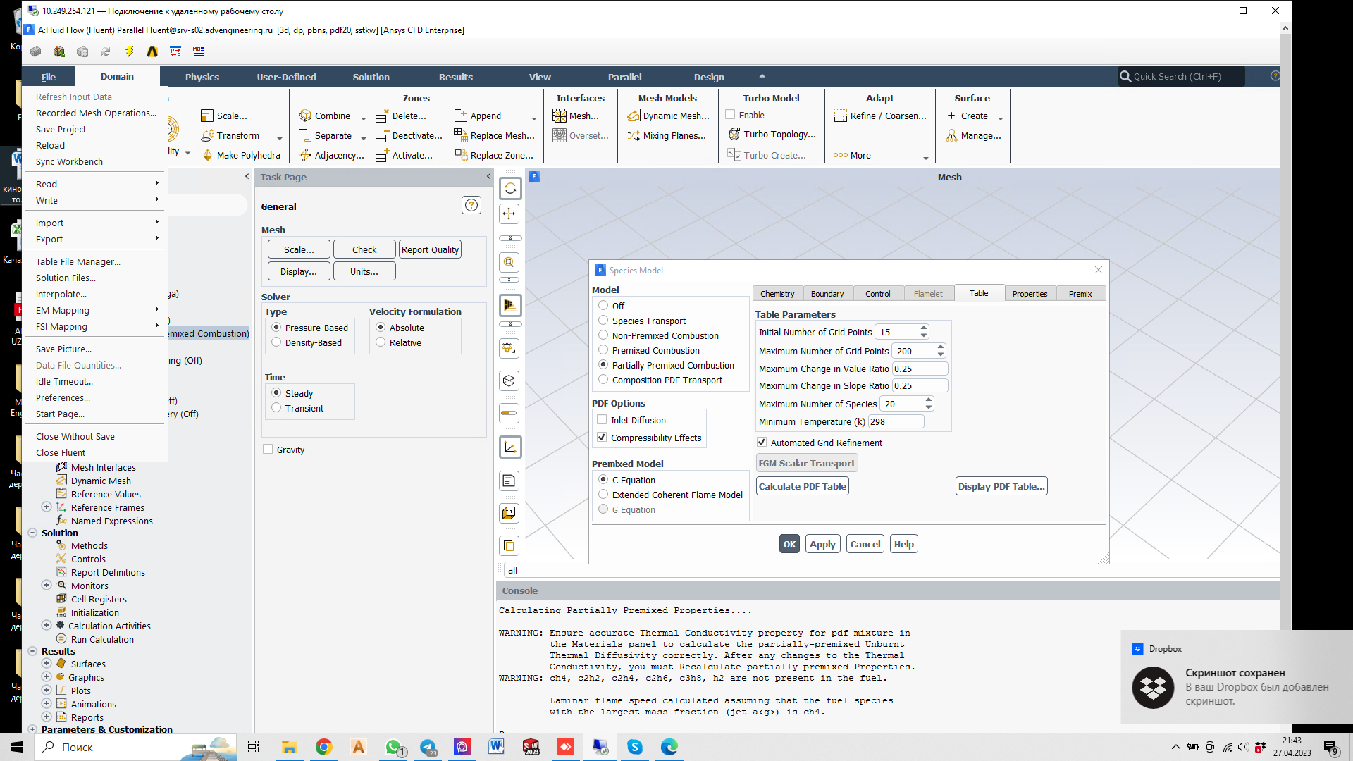Select the Density-Based solver type
Image resolution: width=1353 pixels, height=761 pixels.
(276, 342)
